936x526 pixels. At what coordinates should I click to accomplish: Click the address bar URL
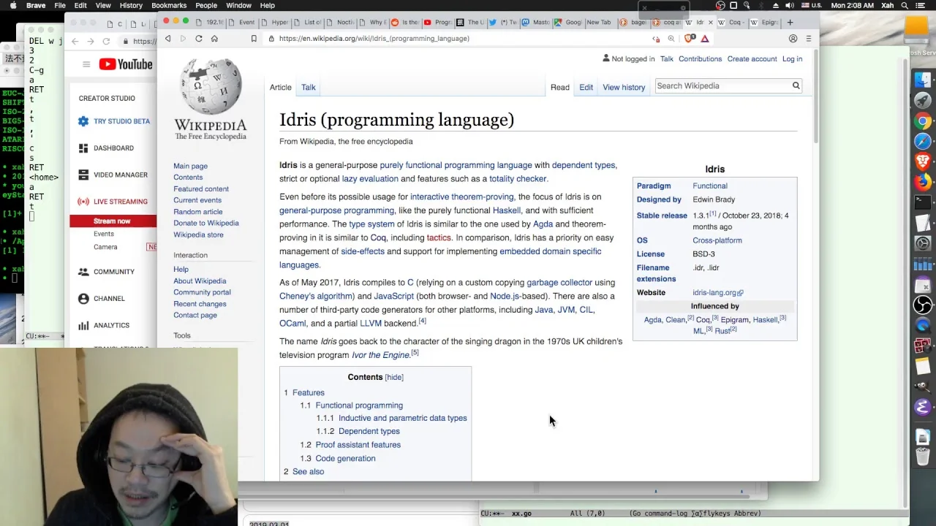tap(374, 39)
